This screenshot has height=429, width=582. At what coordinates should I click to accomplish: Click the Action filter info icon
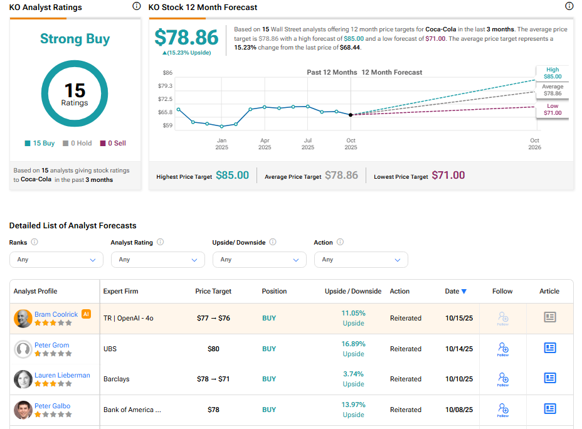tap(341, 242)
